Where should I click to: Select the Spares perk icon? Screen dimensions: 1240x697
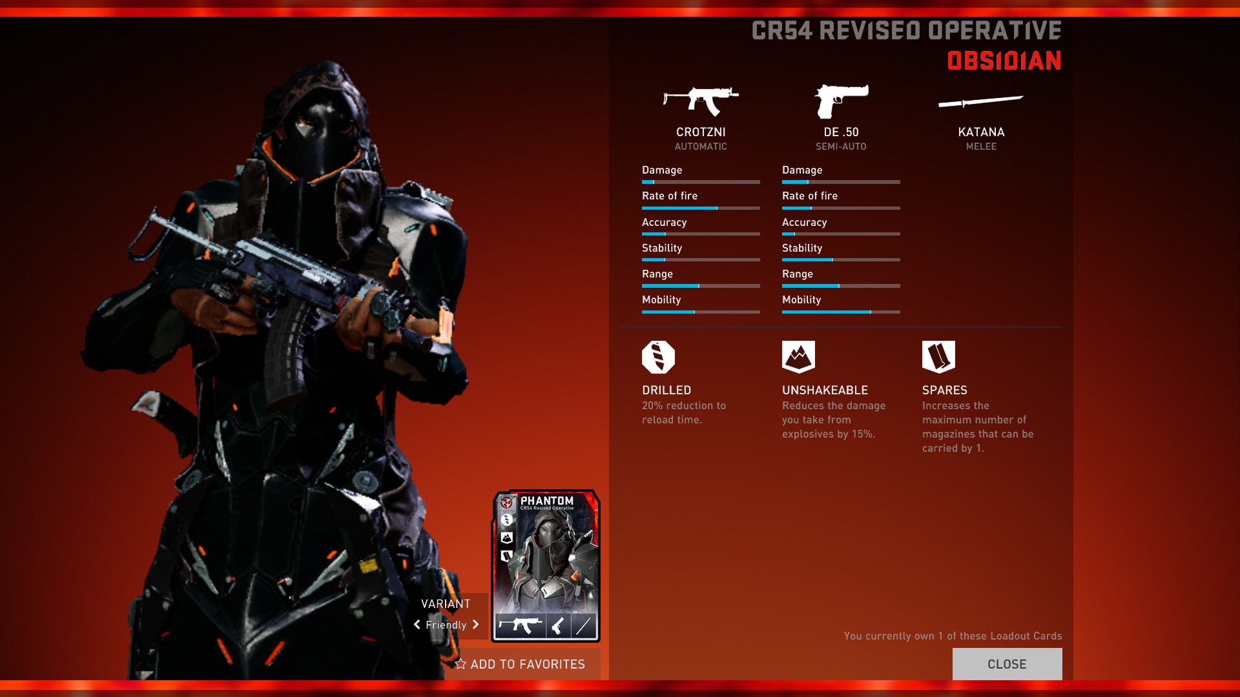point(938,357)
